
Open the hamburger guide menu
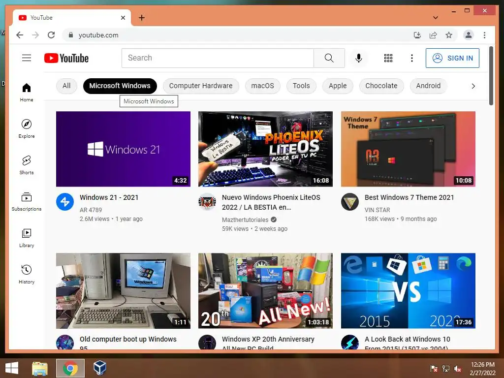(x=27, y=58)
